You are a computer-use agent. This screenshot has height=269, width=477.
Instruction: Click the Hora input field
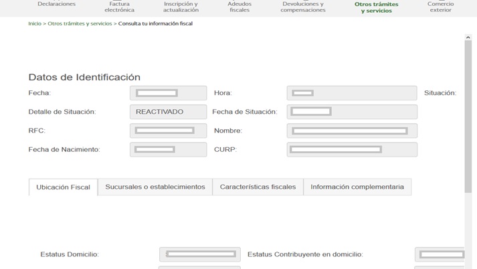(351, 93)
